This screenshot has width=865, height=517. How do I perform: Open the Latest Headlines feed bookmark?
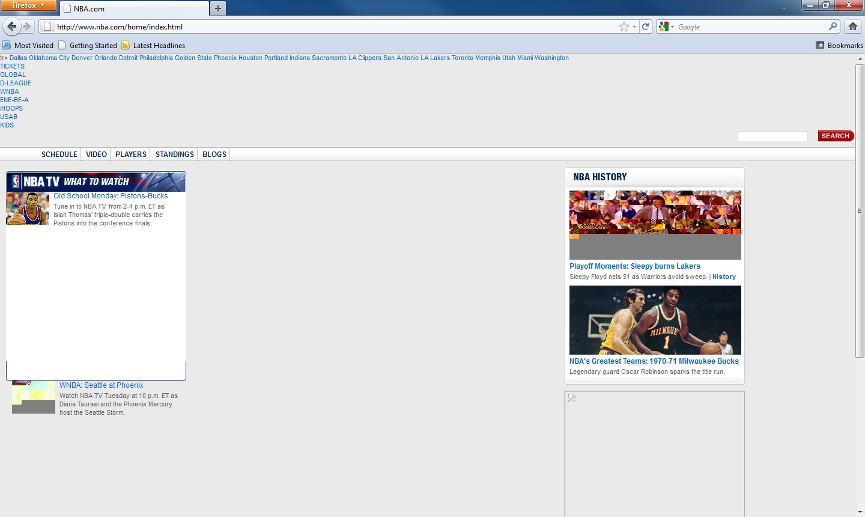tap(153, 45)
